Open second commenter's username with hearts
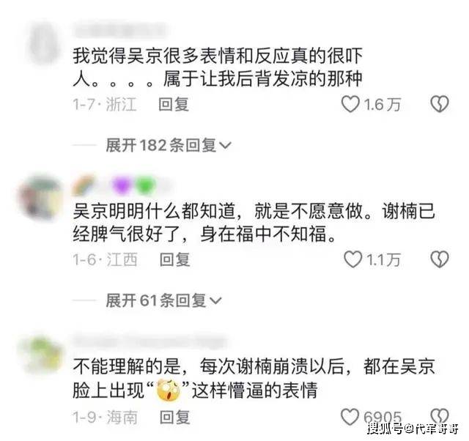Screen dimensions: 469x441 (122, 185)
